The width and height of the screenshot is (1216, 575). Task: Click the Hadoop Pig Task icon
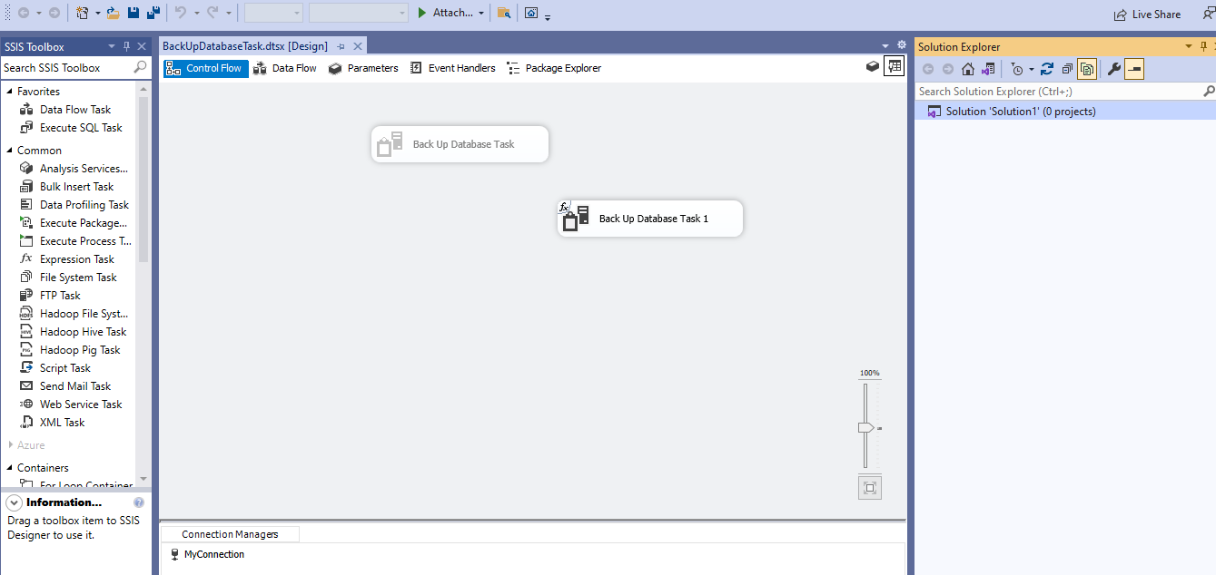(x=26, y=350)
